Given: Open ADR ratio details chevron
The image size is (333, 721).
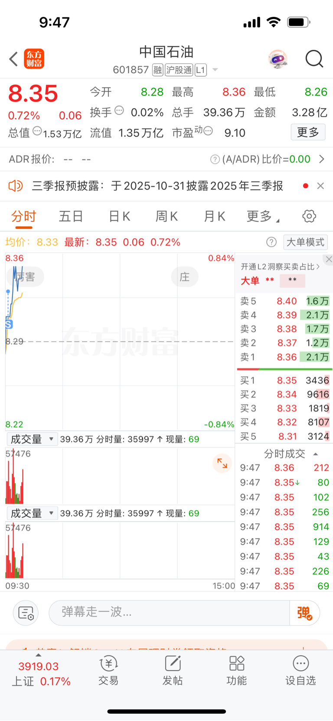Looking at the screenshot, I should pos(321,159).
